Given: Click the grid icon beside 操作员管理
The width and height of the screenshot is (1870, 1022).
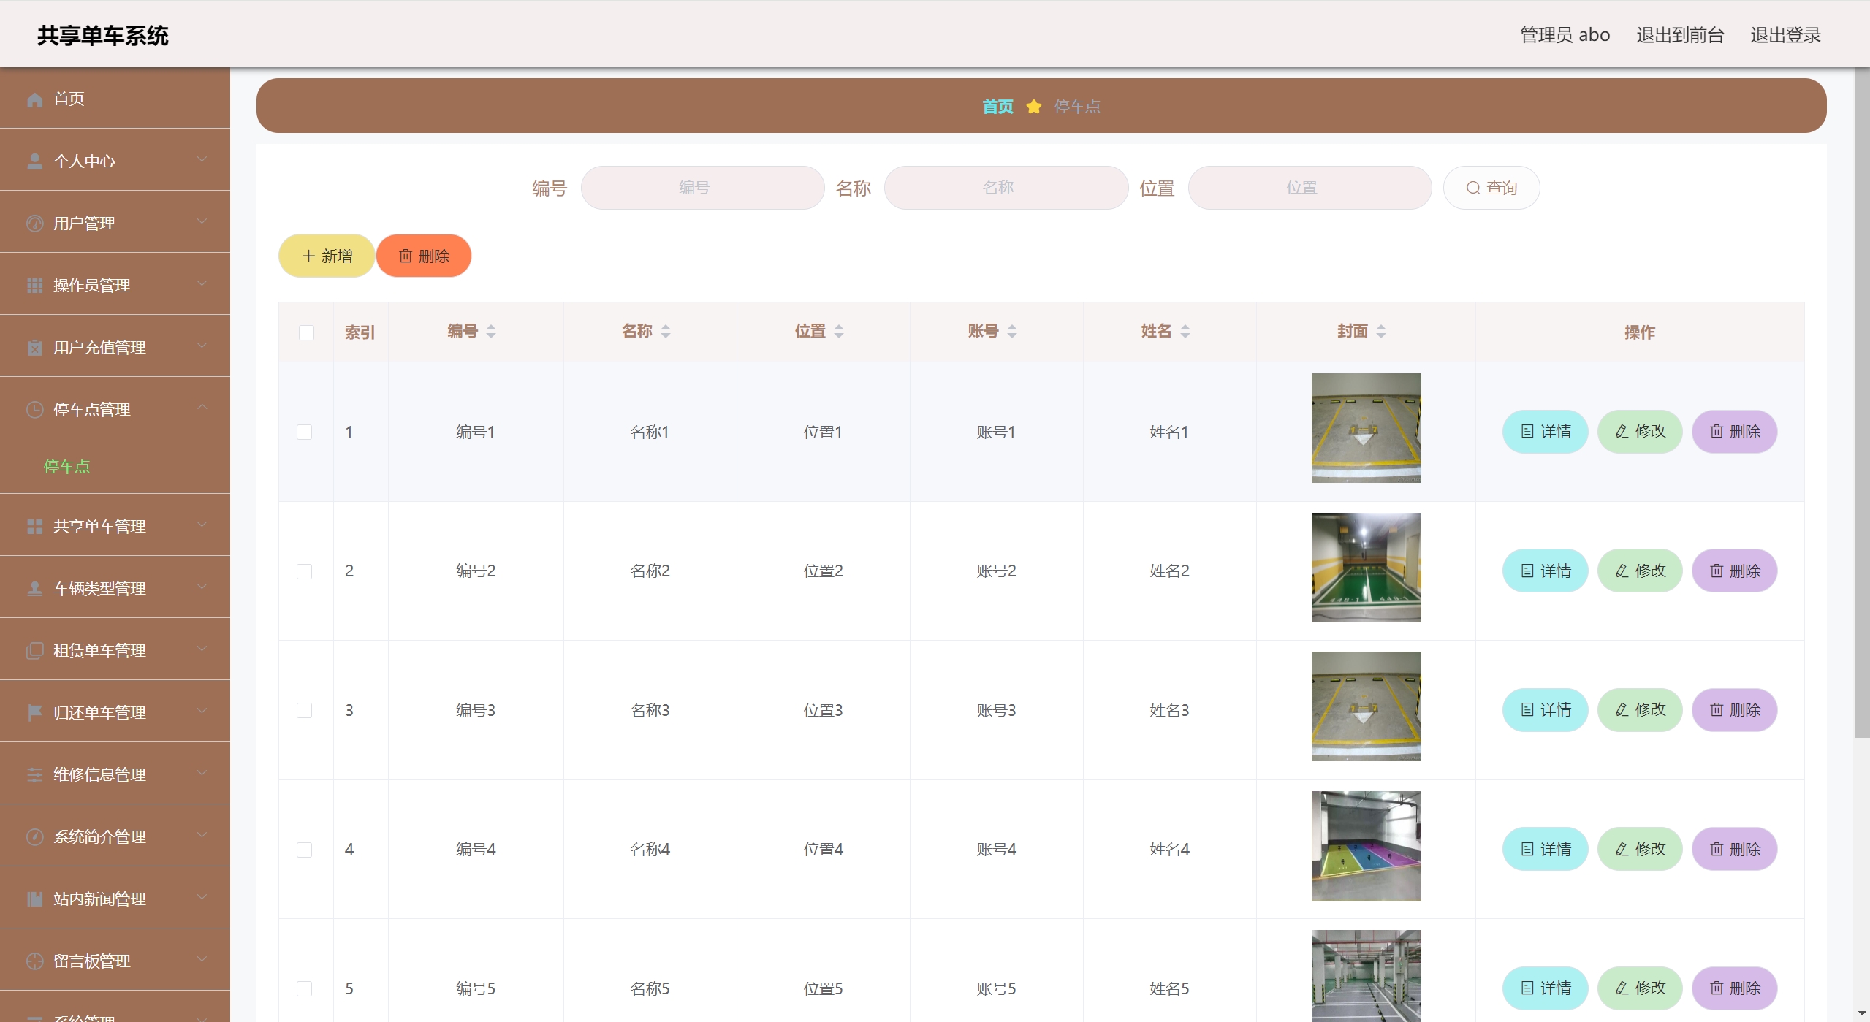Looking at the screenshot, I should (x=34, y=286).
